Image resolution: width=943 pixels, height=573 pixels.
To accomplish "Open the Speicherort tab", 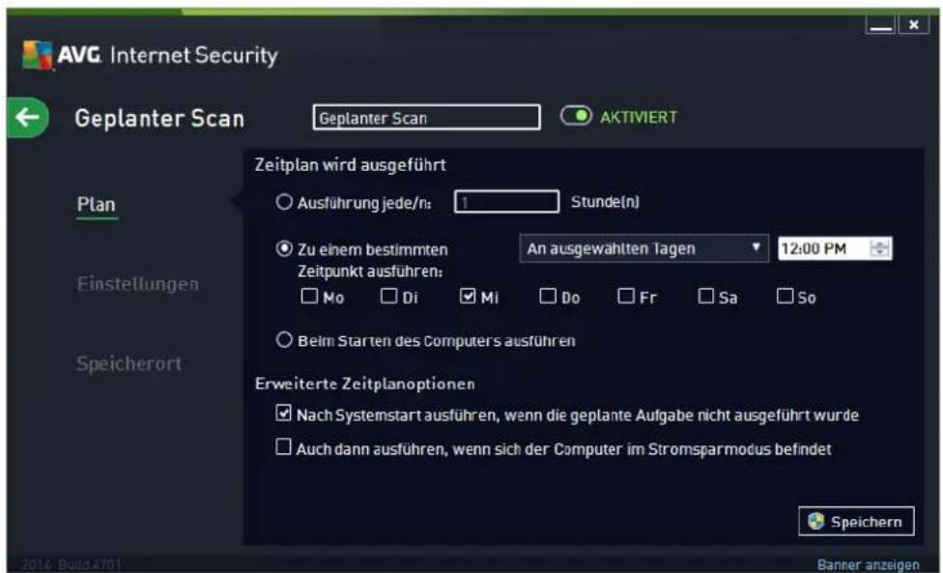I will pos(129,363).
